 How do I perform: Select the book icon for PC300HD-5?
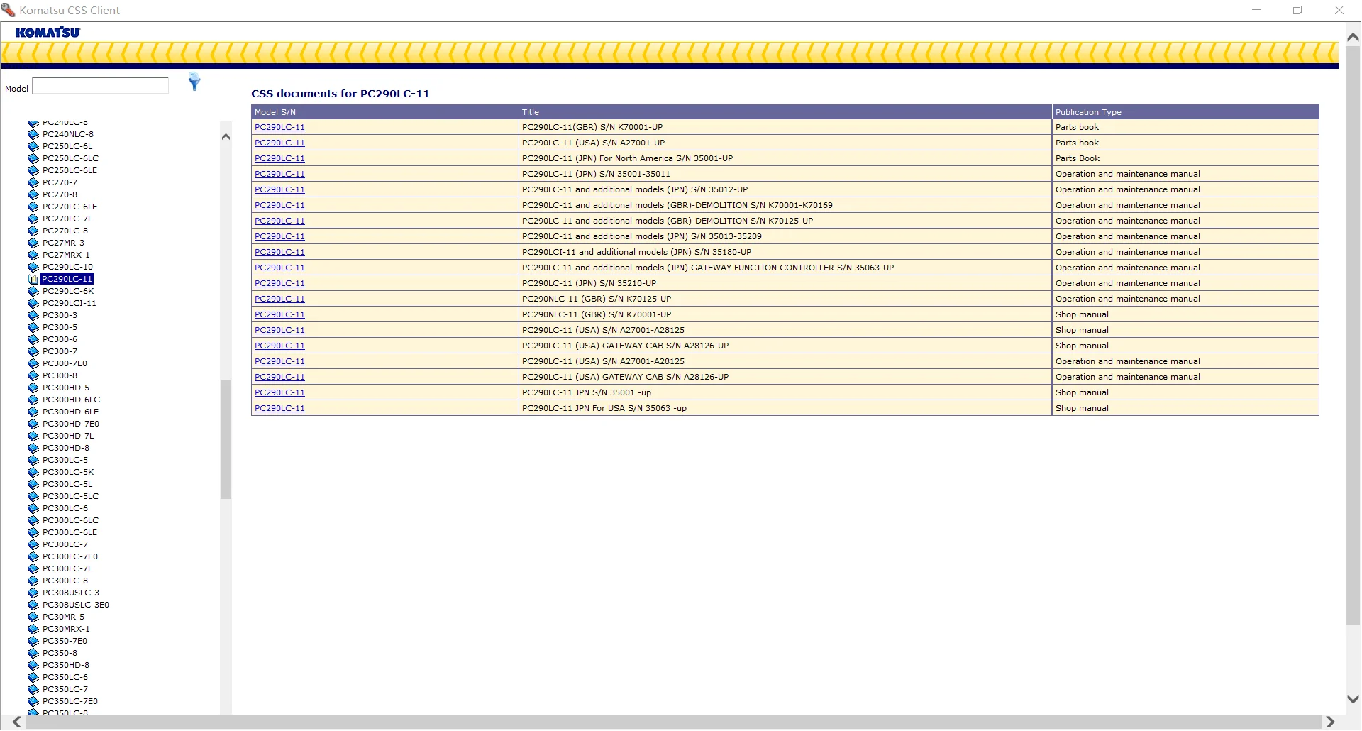pos(33,388)
